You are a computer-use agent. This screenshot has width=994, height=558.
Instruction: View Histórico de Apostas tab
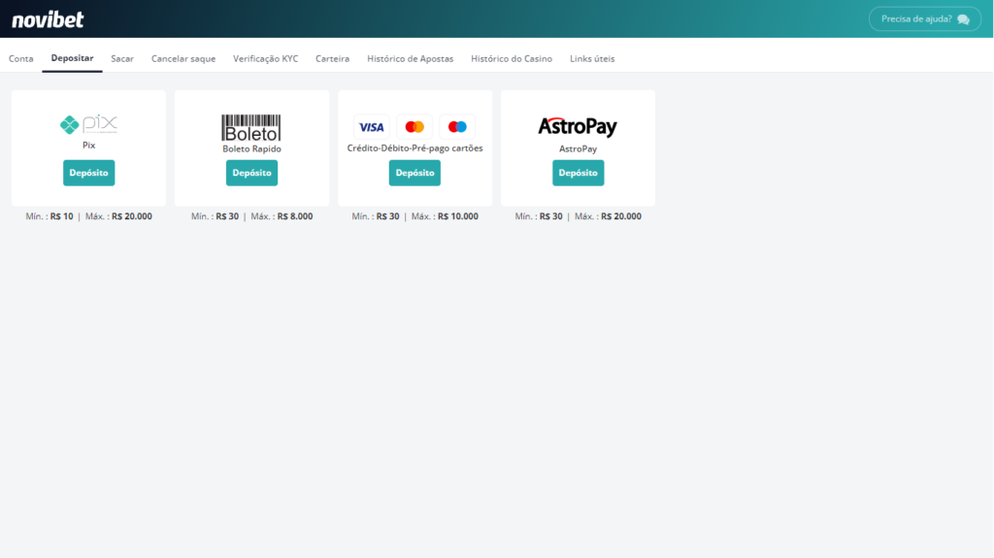point(411,58)
